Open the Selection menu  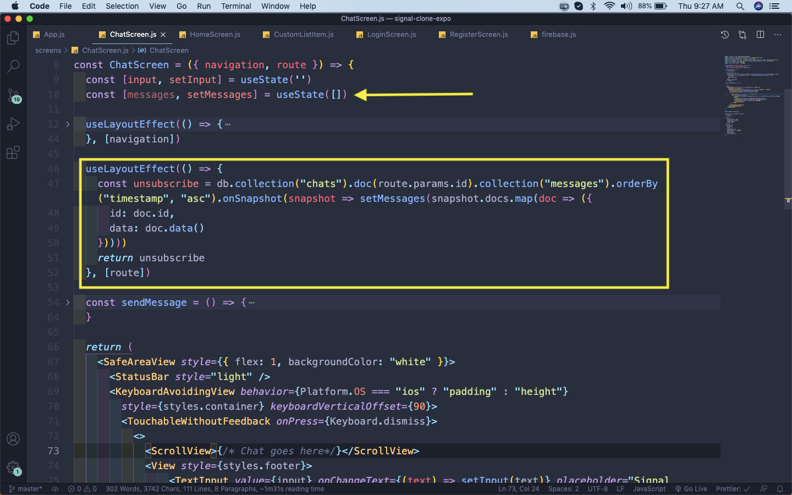pyautogui.click(x=122, y=6)
